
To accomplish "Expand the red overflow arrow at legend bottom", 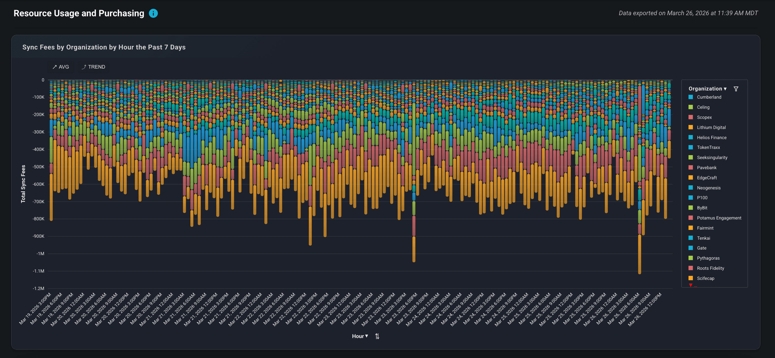I will [x=690, y=285].
